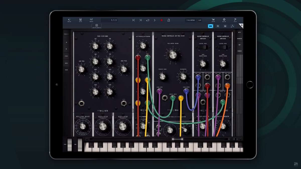The height and width of the screenshot is (169, 301).
Task: Click the Regeneration knob
Action: (x=183, y=77)
